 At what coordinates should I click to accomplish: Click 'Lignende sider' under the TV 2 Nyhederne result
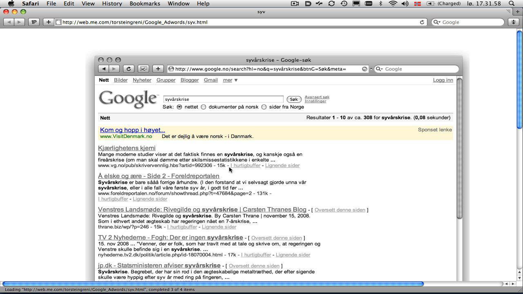[293, 255]
